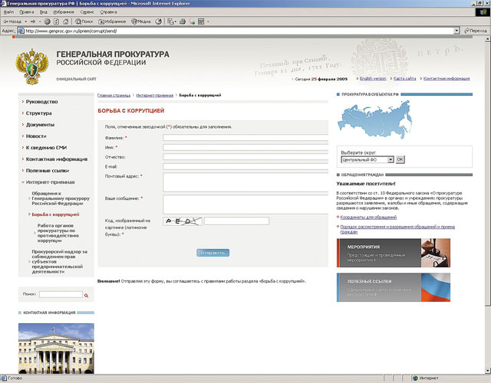Focus the Имя input field

[x=245, y=147]
